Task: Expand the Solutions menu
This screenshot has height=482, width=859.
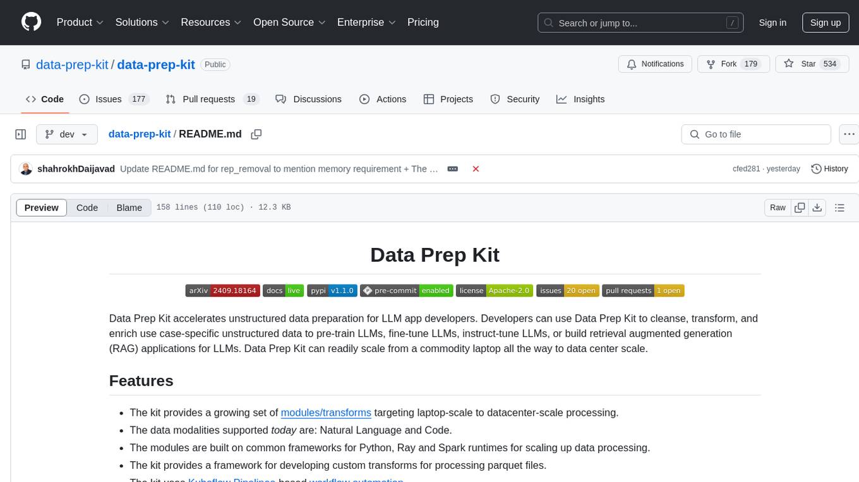Action: point(142,22)
